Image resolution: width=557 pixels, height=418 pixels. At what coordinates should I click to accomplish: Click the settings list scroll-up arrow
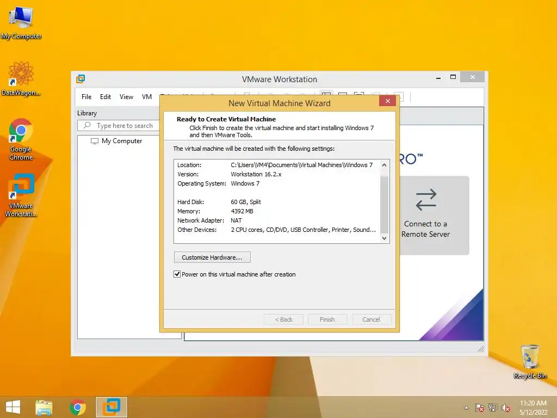tap(384, 165)
